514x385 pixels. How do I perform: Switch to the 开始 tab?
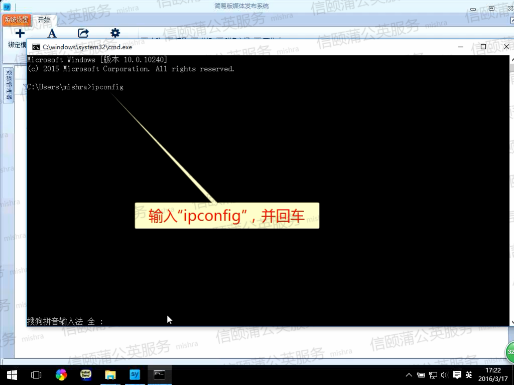click(44, 20)
